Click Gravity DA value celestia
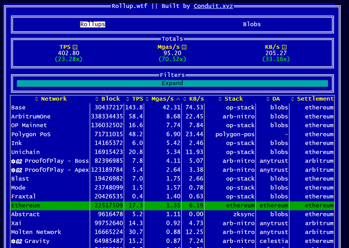 click(x=274, y=241)
